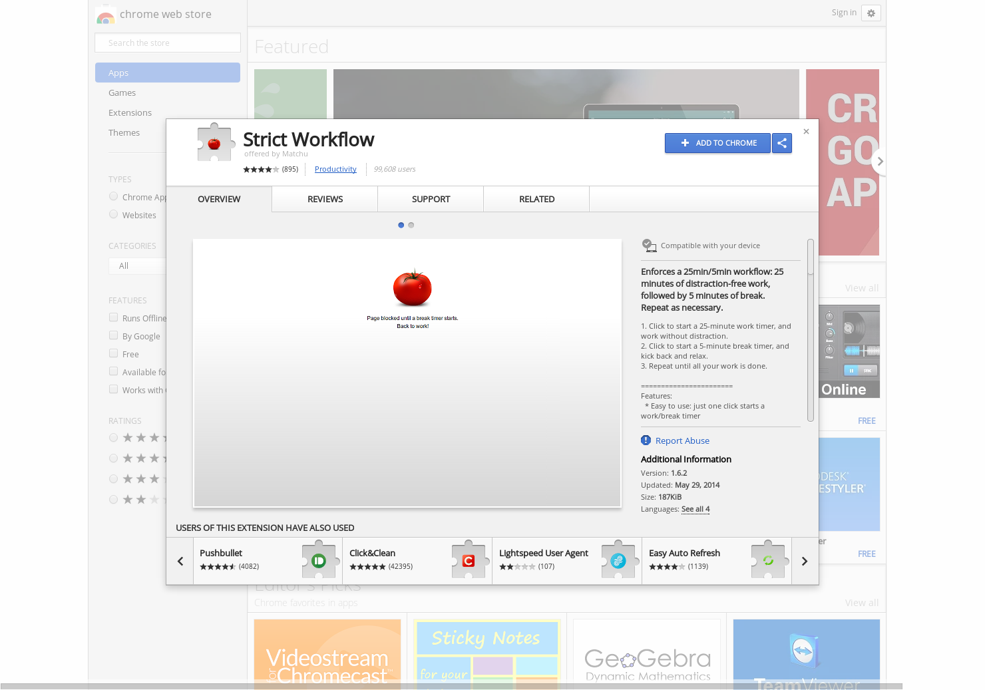This screenshot has width=985, height=690.
Task: Open the share options for Strict Workflow
Action: click(x=782, y=143)
